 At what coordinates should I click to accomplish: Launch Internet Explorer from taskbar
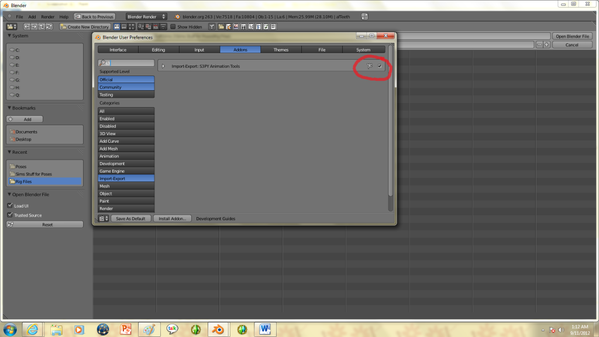pos(33,329)
